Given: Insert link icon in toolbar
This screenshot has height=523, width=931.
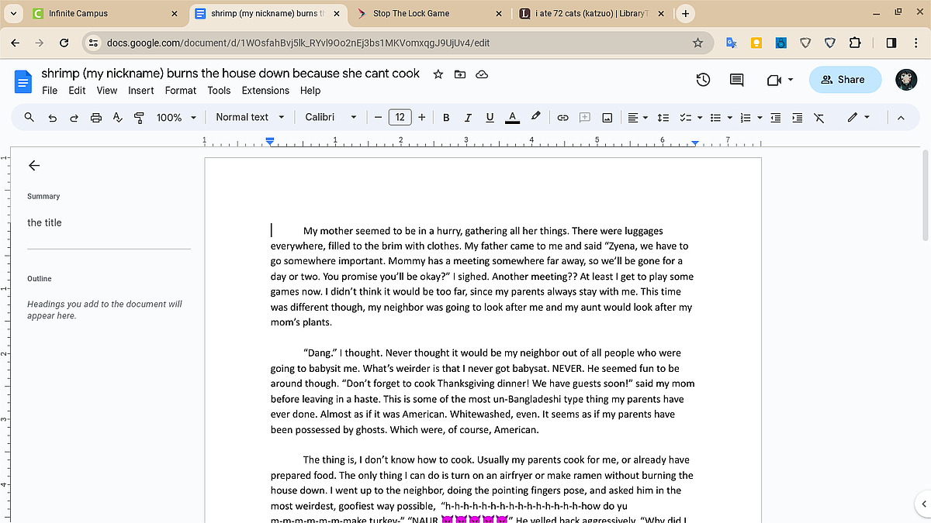Looking at the screenshot, I should tap(563, 117).
